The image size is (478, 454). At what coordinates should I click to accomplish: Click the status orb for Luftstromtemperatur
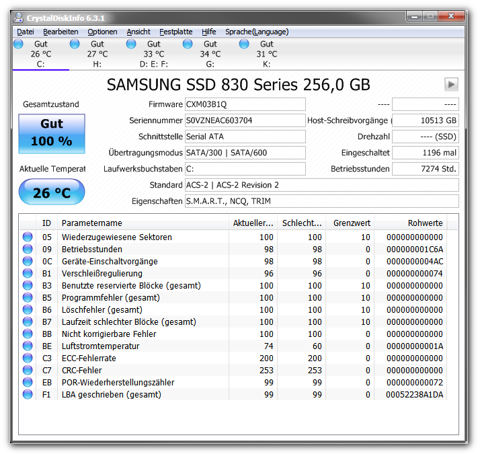28,346
